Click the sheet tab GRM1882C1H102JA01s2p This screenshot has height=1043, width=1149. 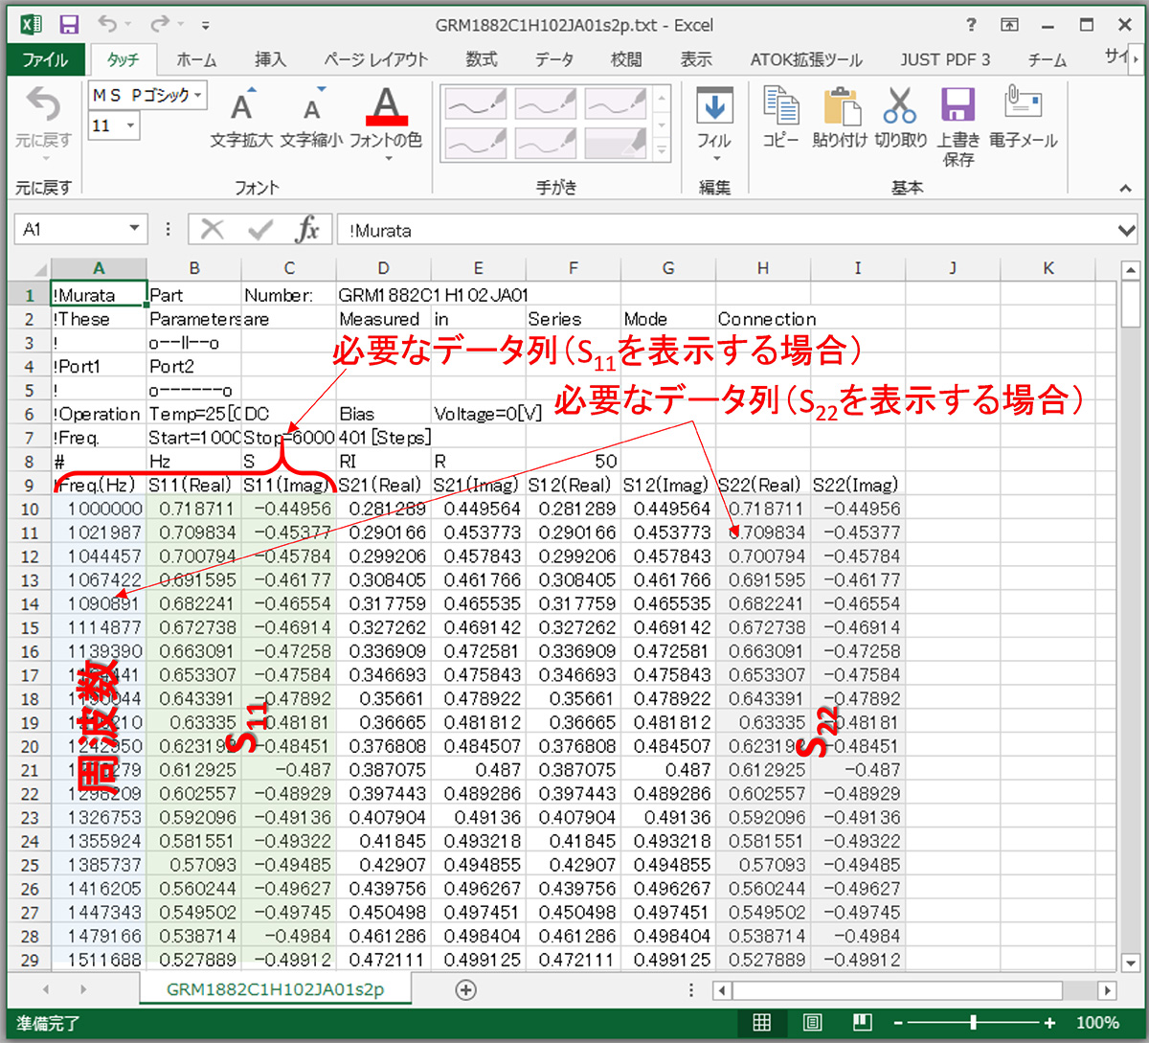coord(275,989)
